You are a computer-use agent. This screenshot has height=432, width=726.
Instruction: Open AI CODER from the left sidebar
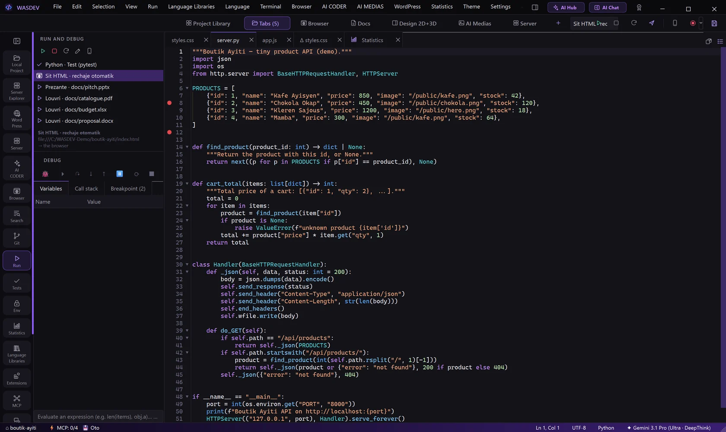pos(17,168)
